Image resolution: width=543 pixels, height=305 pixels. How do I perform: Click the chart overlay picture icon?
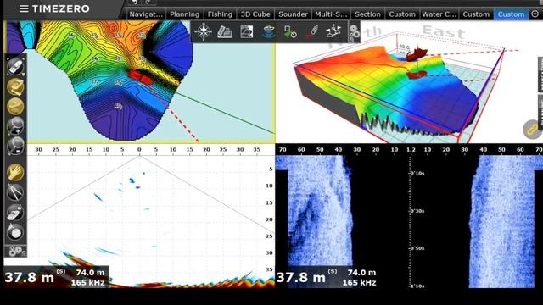[247, 32]
